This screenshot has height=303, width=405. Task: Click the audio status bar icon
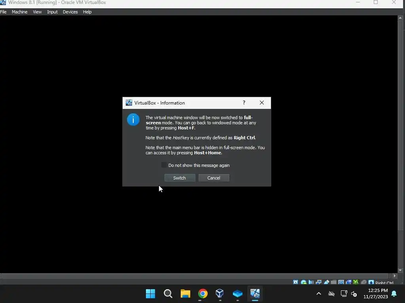pyautogui.click(x=311, y=282)
